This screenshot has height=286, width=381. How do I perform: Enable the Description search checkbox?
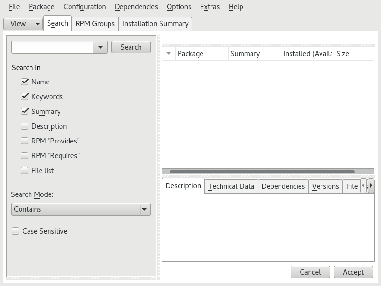pos(25,126)
